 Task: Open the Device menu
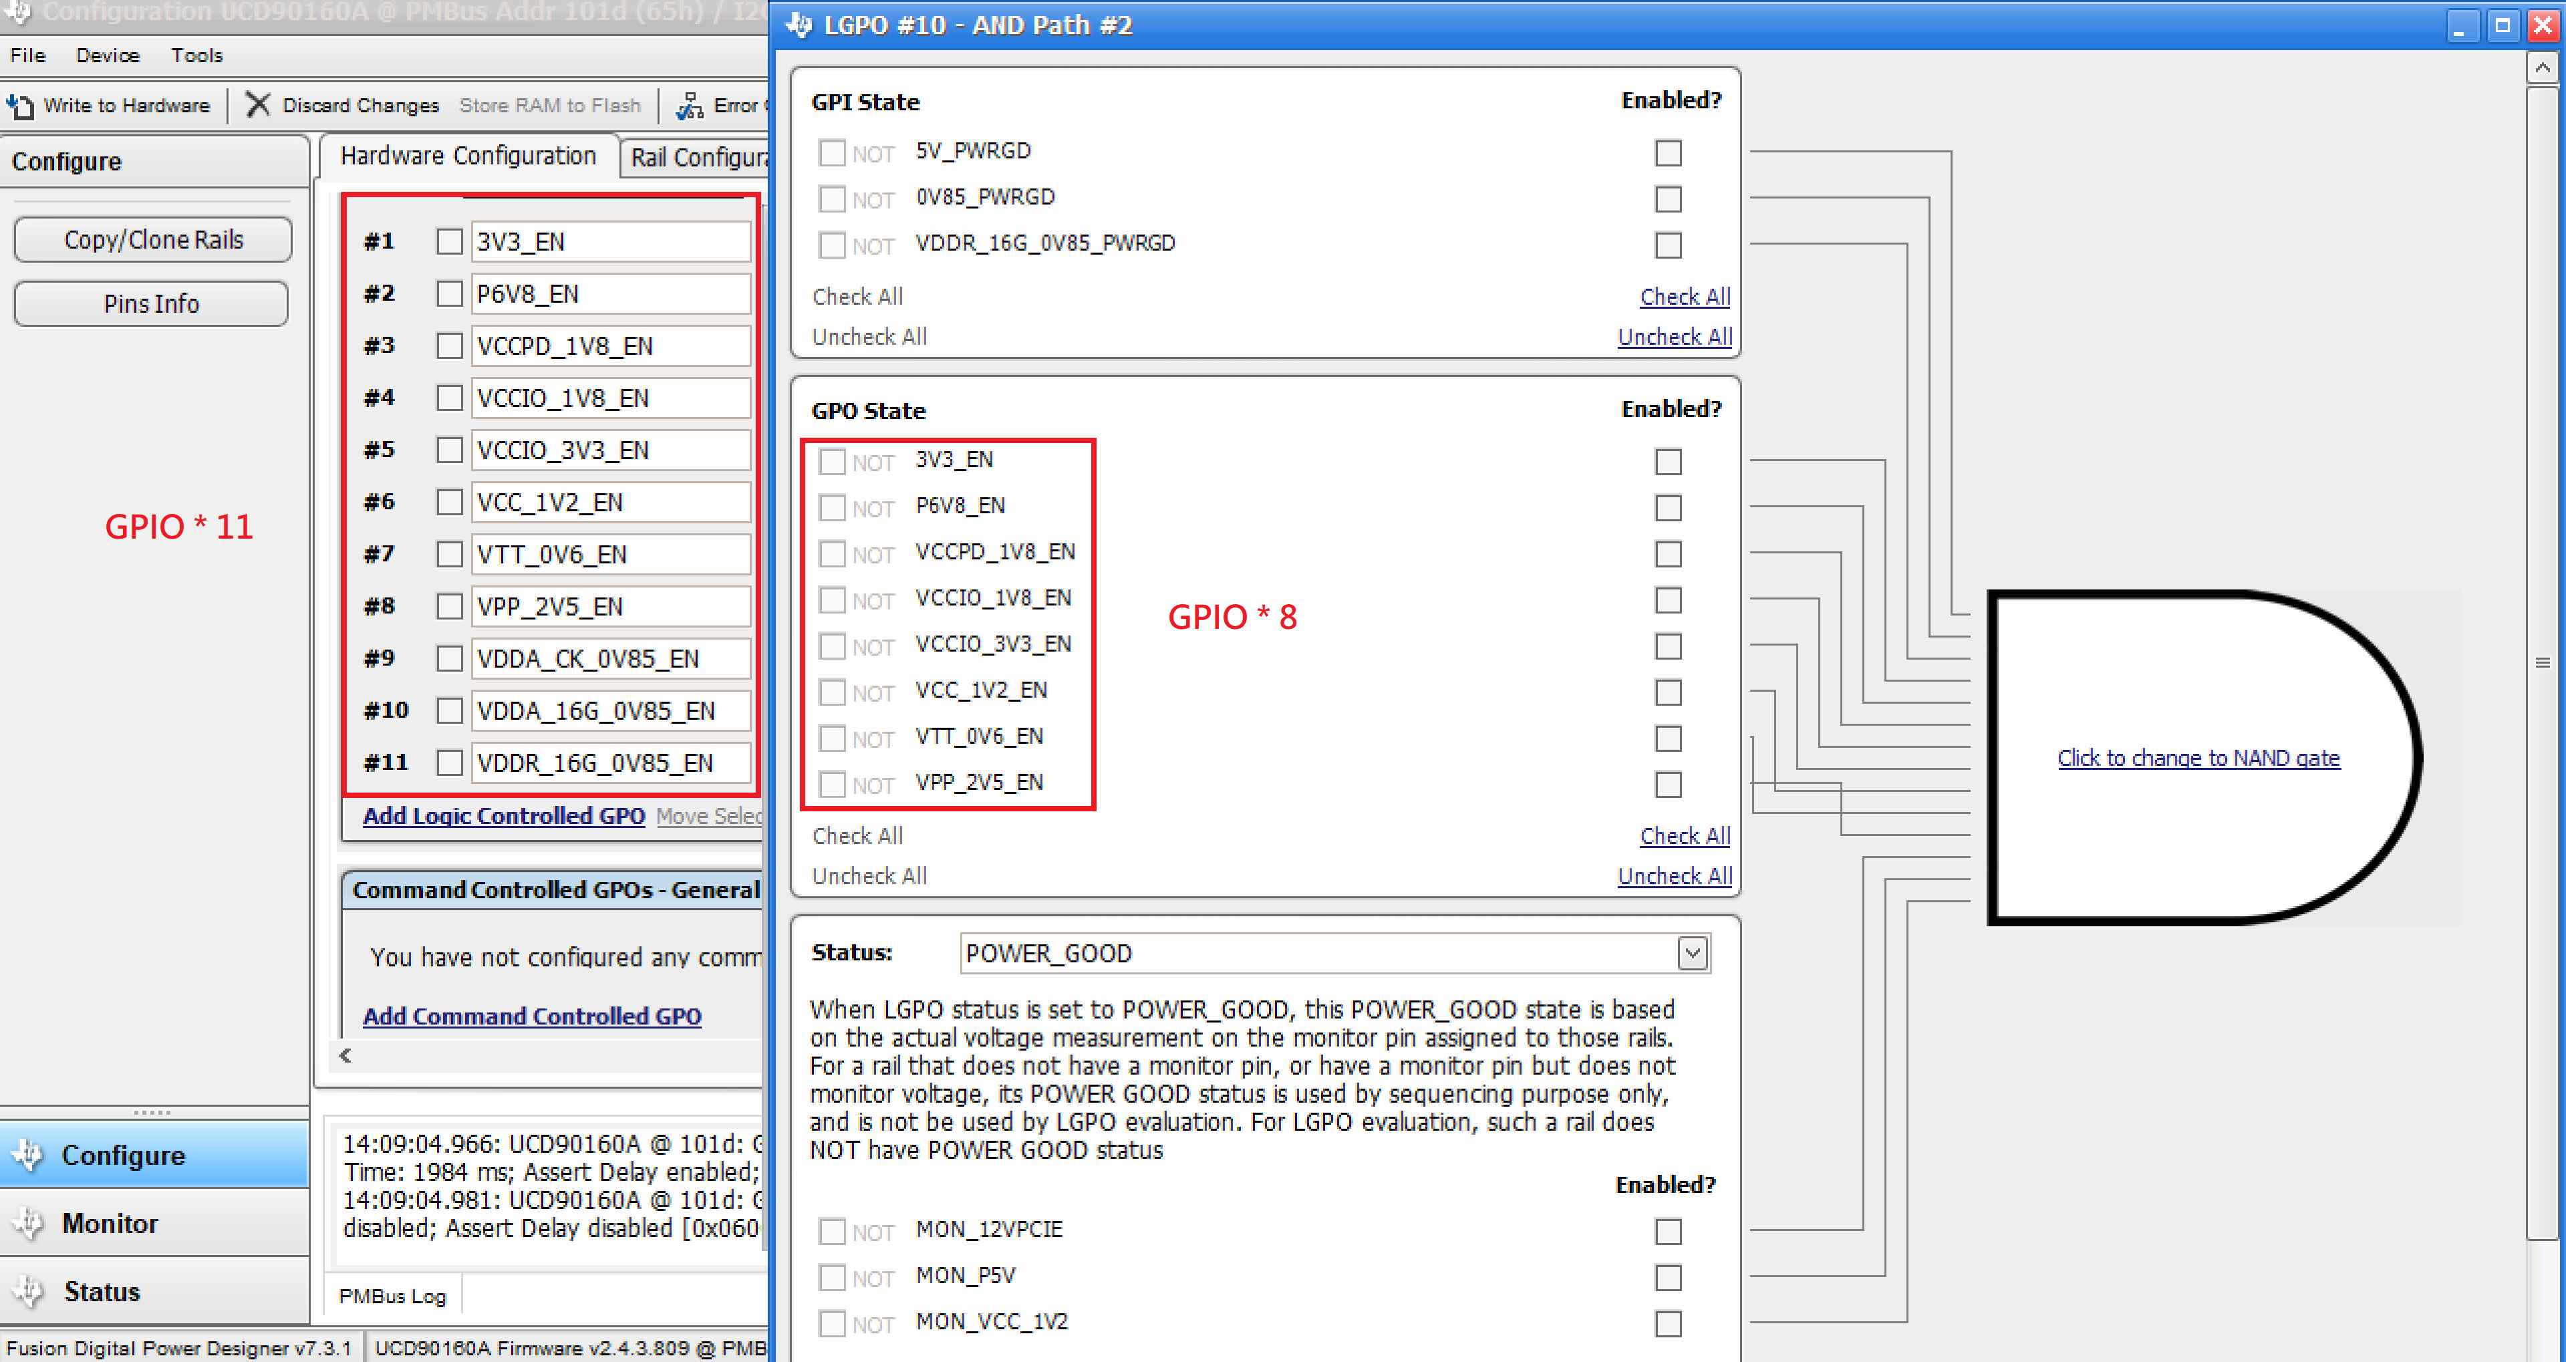tap(108, 55)
